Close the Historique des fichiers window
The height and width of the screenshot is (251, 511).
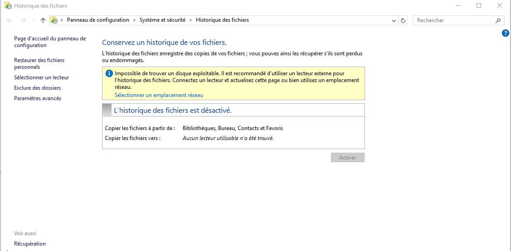[x=499, y=5]
